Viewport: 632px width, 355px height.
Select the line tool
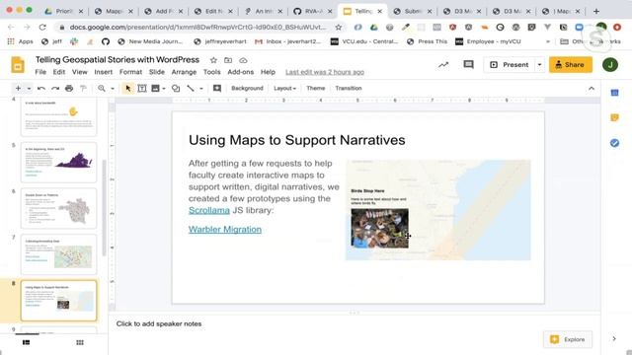tap(191, 88)
